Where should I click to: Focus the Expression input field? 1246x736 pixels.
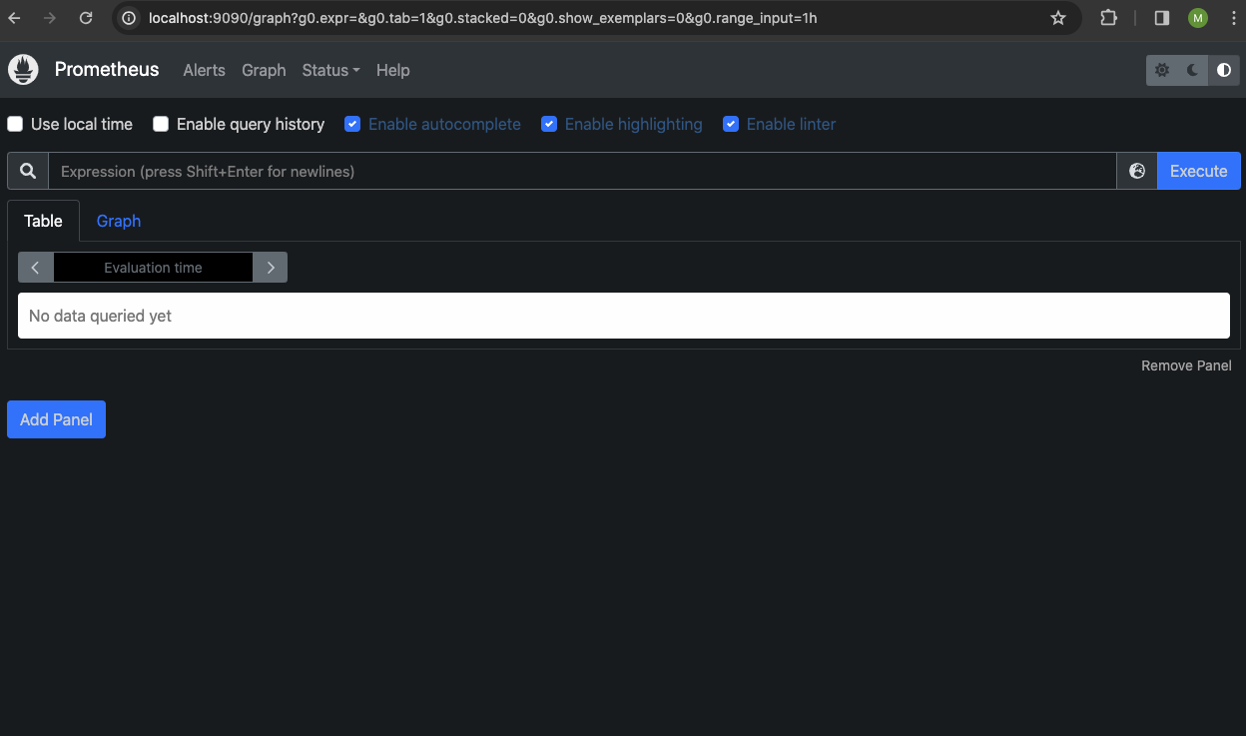[582, 171]
